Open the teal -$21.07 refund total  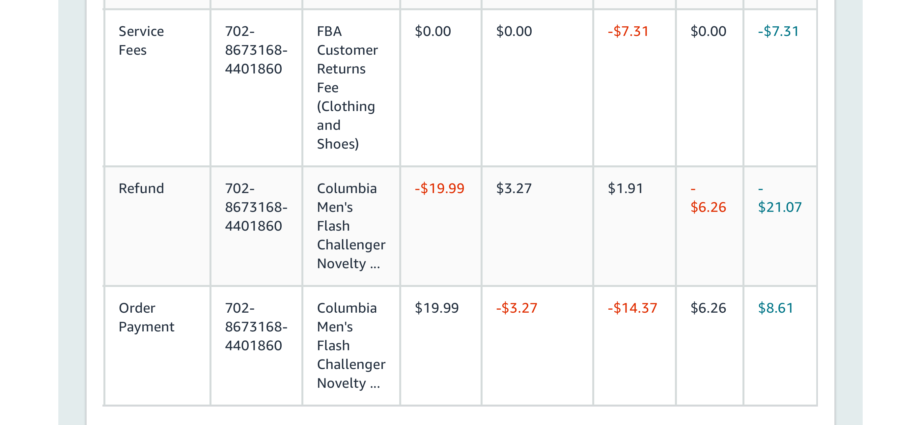pos(779,198)
